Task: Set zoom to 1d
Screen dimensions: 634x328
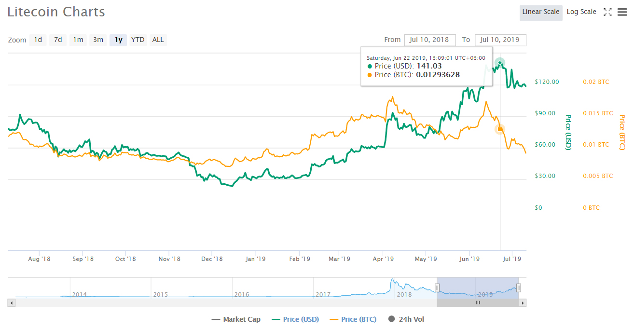Action: tap(38, 40)
